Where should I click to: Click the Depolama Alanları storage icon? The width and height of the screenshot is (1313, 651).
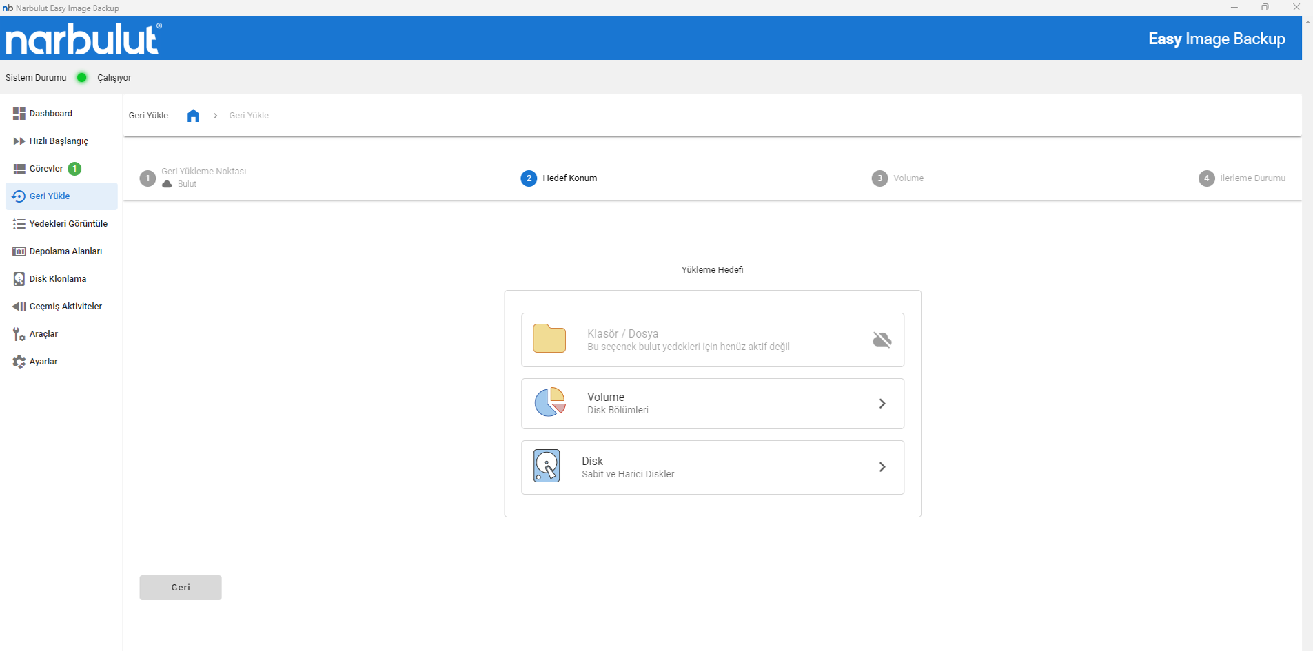pyautogui.click(x=19, y=251)
